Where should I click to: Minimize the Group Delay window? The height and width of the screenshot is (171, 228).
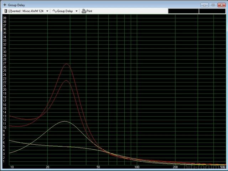coord(204,5)
